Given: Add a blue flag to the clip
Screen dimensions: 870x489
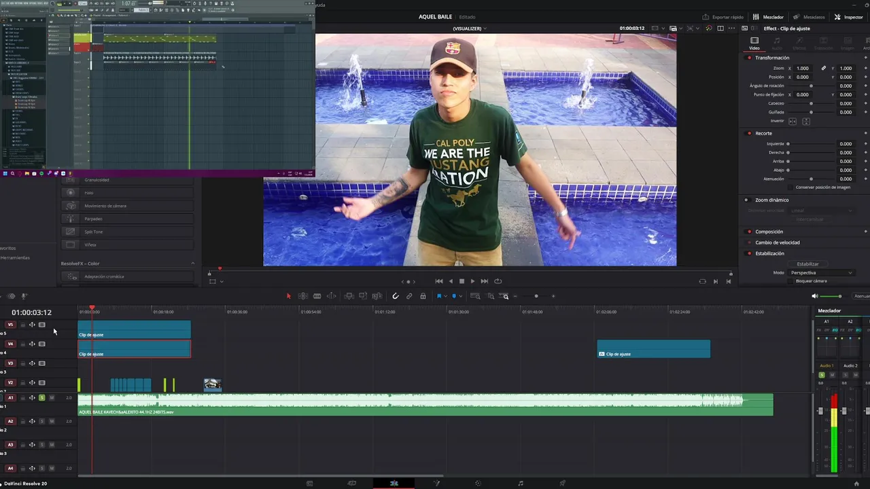Looking at the screenshot, I should (439, 296).
